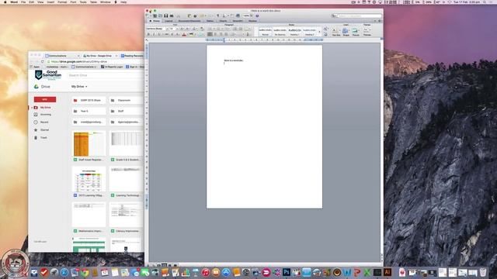Screen dimensions: 497x279
Task: Open the SmartArt ribbon tab
Action: click(238, 21)
